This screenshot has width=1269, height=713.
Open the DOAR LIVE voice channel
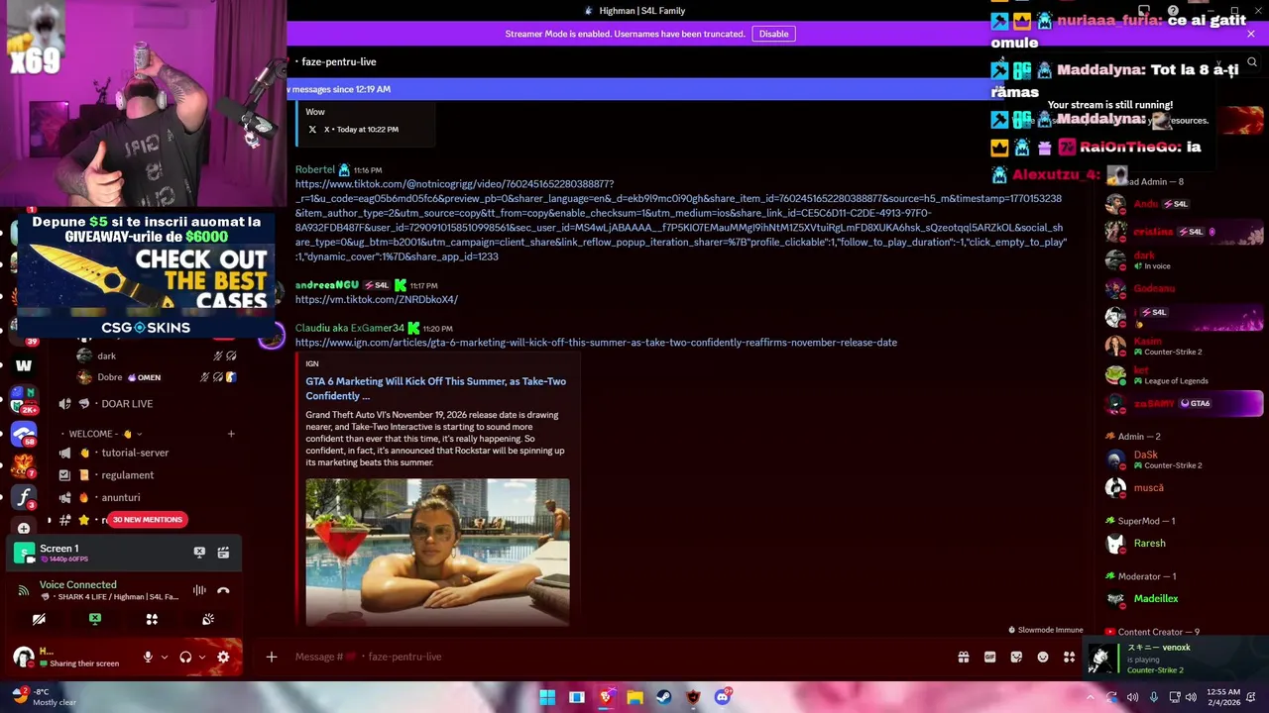point(127,404)
